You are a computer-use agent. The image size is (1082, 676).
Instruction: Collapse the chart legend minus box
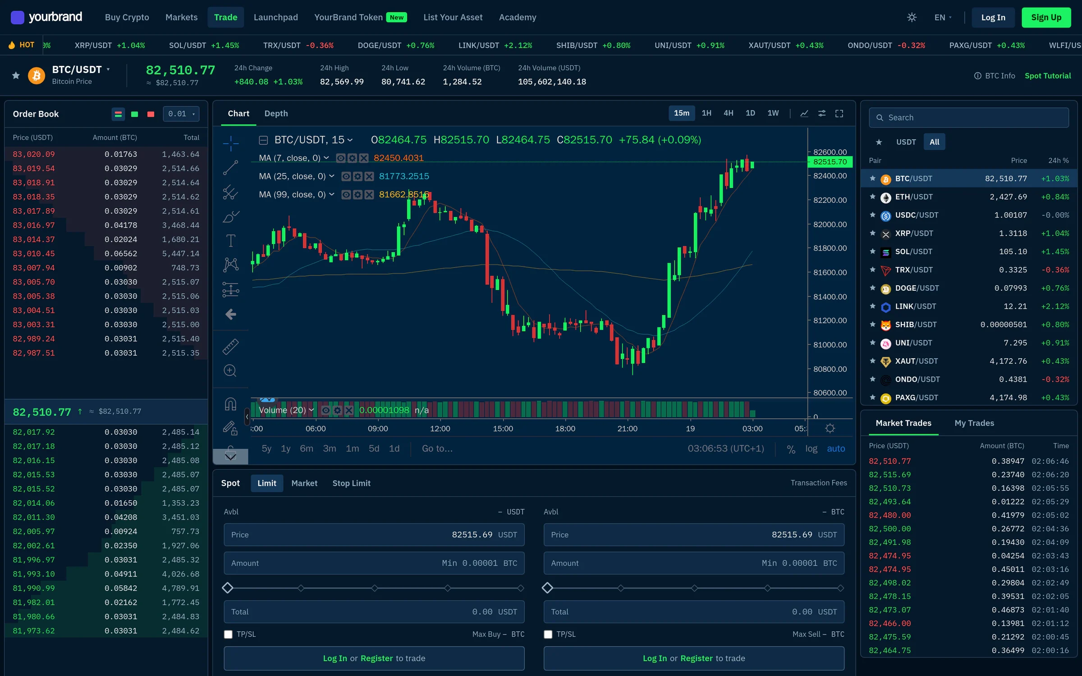[x=264, y=140]
